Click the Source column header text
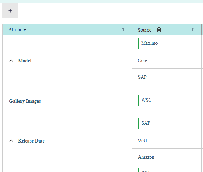Image resolution: width=203 pixels, height=172 pixels. pos(144,30)
